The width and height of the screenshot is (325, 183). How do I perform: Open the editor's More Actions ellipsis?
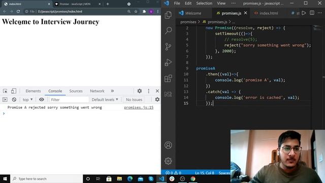coord(320,13)
